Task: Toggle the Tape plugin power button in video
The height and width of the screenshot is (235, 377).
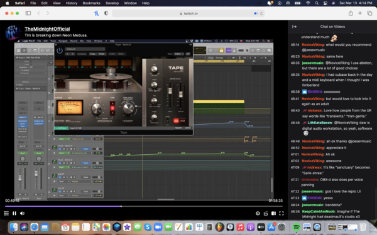Action: 60,51
